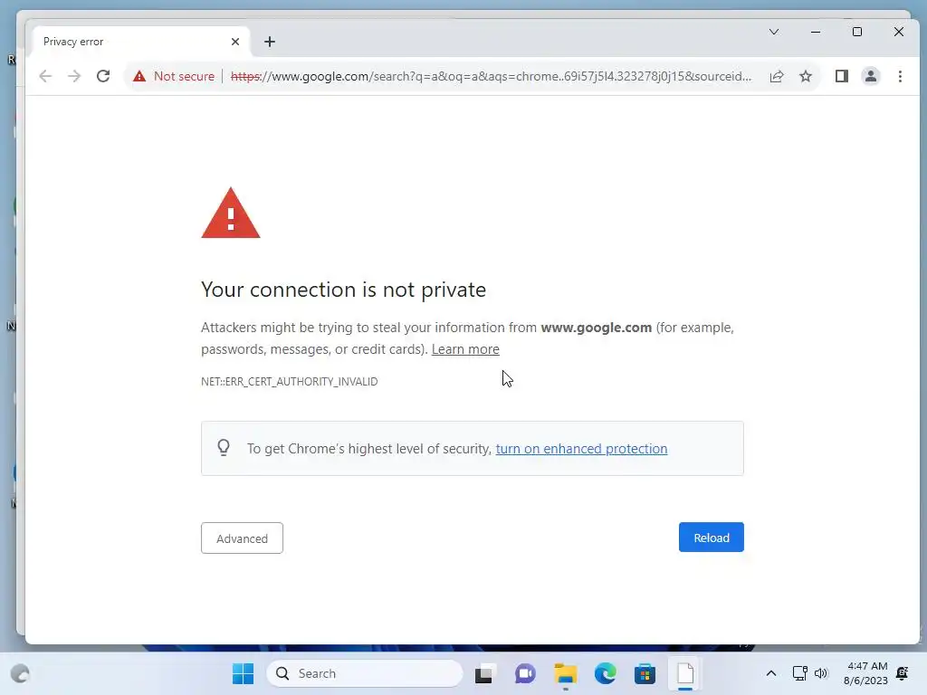The height and width of the screenshot is (695, 927).
Task: Click the NET::ERR_CERT_AUTHORITY_INVALID error code
Action: (x=289, y=382)
